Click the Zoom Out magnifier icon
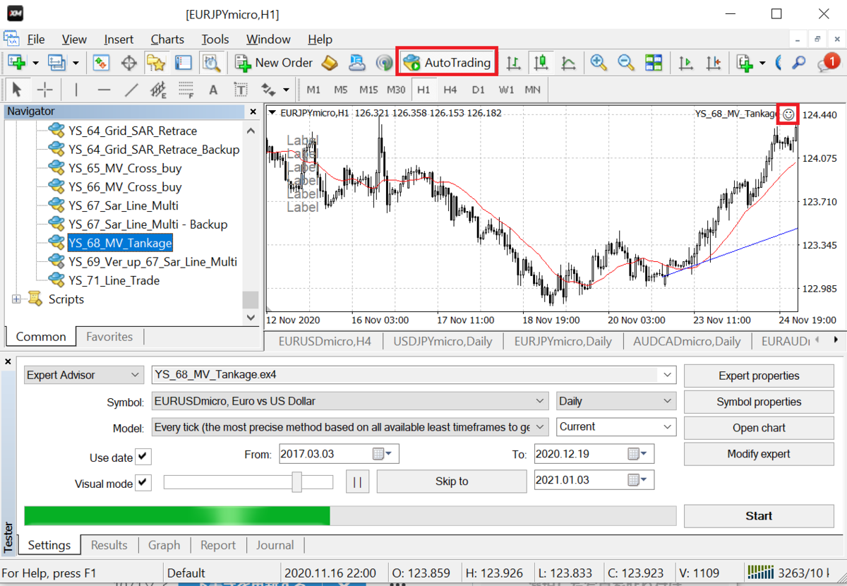Image resolution: width=847 pixels, height=586 pixels. pos(626,63)
